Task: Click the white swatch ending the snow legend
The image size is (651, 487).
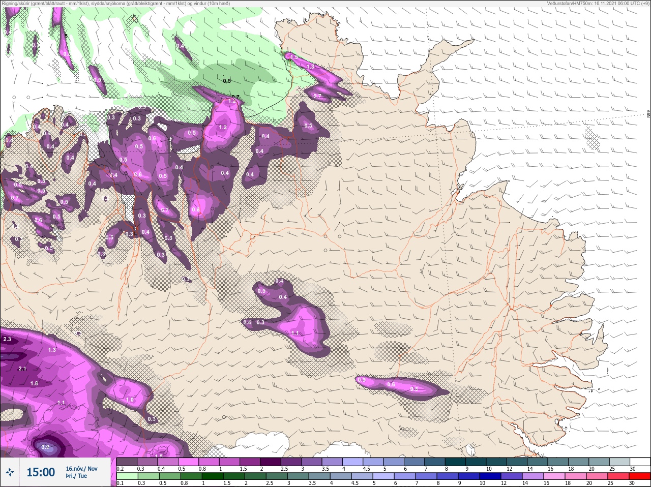Action: 640,462
